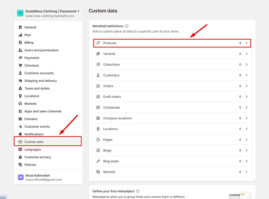Viewport: 269px width, 199px height.
Task: Click the sidebar Locations pin icon
Action: (20, 96)
